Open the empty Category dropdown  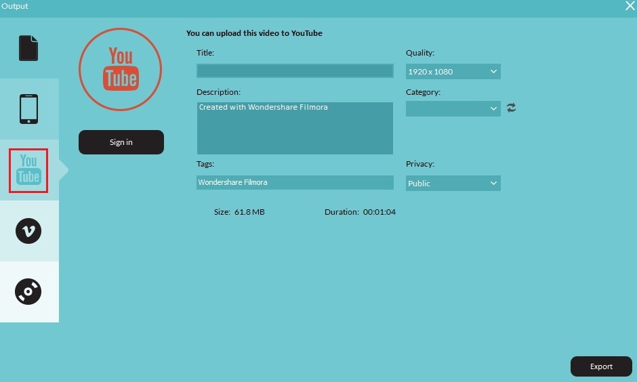(453, 108)
